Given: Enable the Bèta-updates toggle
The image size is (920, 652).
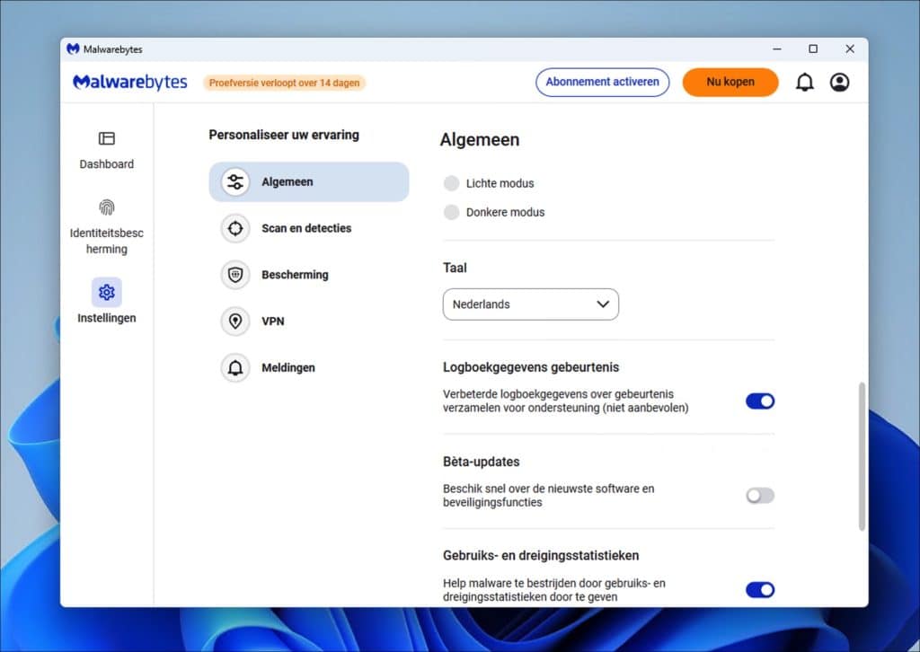Looking at the screenshot, I should point(760,496).
